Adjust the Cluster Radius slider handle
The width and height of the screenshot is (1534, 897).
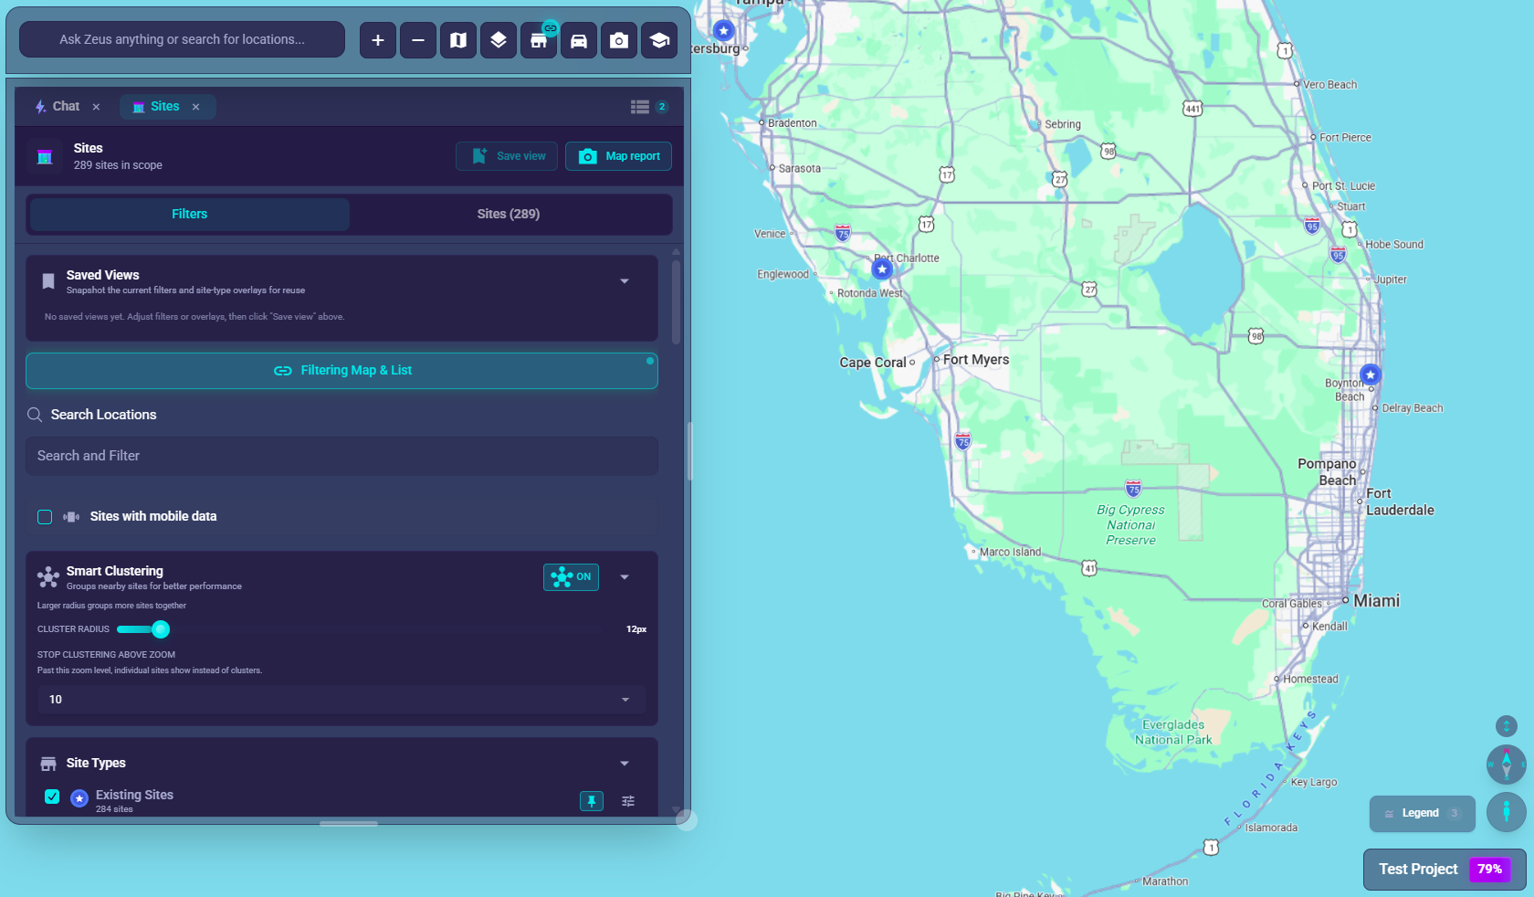[161, 629]
